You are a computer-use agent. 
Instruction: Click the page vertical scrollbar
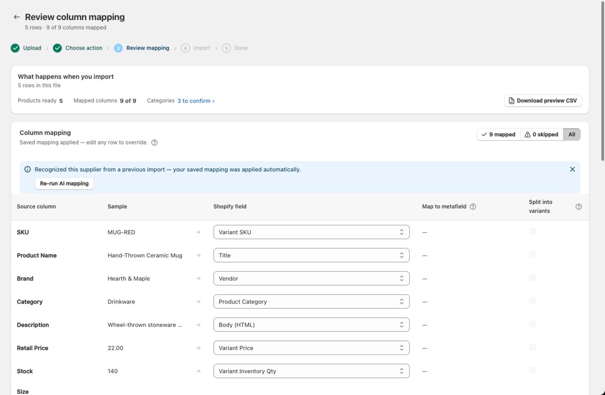603,81
